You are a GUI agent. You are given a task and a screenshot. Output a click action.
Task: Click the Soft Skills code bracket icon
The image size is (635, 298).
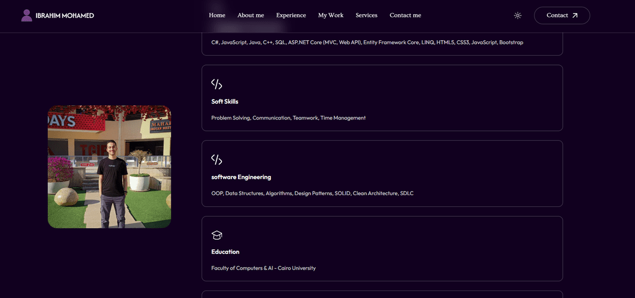pos(216,84)
